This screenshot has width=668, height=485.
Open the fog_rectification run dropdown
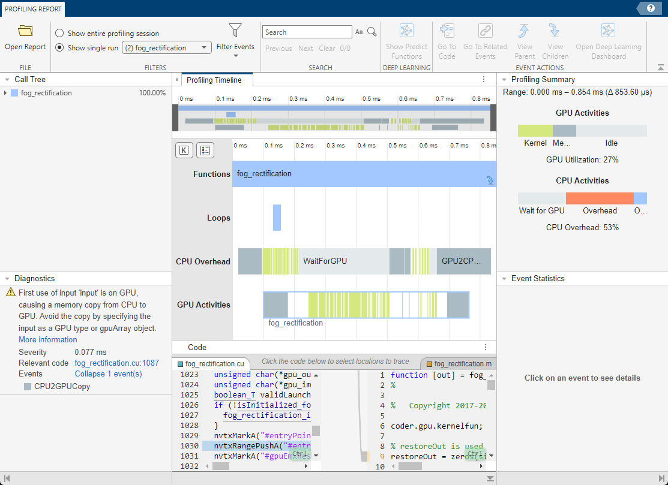click(167, 48)
